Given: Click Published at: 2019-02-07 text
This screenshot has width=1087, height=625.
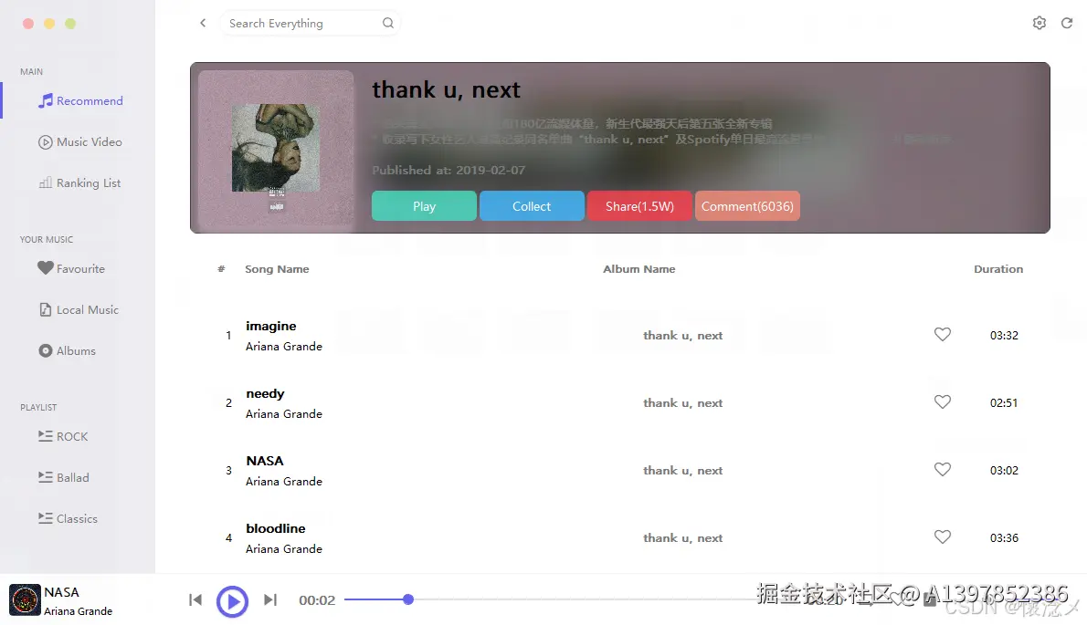Looking at the screenshot, I should point(449,171).
